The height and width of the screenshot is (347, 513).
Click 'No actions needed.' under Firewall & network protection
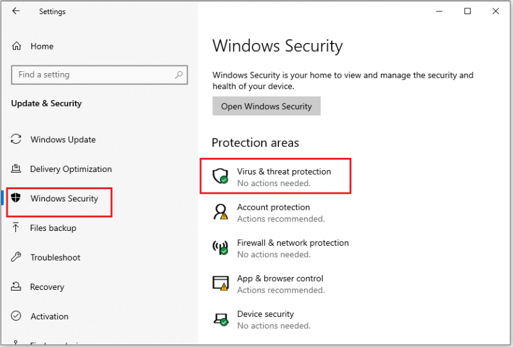click(x=274, y=255)
